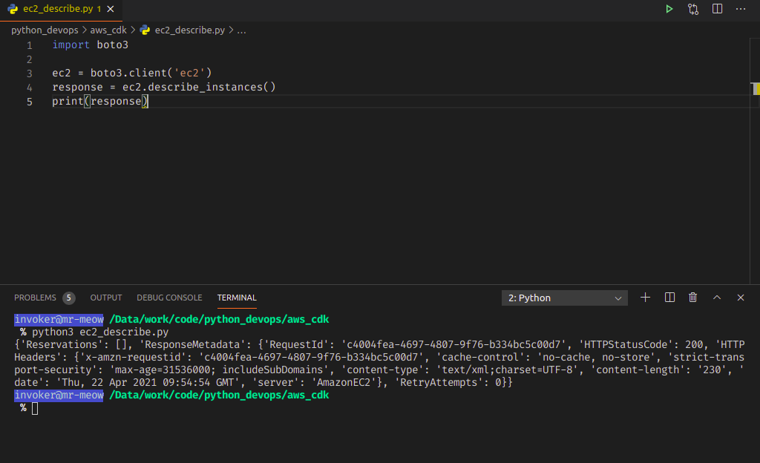Open changes compare icon in editor toolbar
The image size is (760, 463).
[693, 9]
